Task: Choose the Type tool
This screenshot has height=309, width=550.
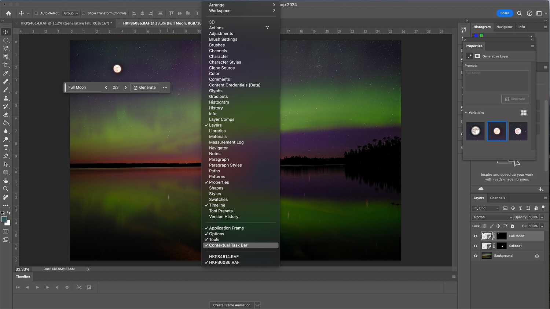Action: pyautogui.click(x=5, y=148)
